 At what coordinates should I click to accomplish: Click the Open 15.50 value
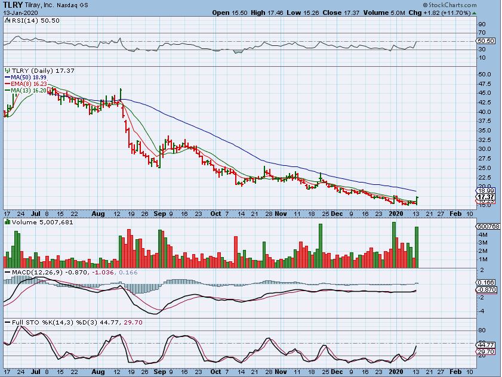tap(230, 13)
